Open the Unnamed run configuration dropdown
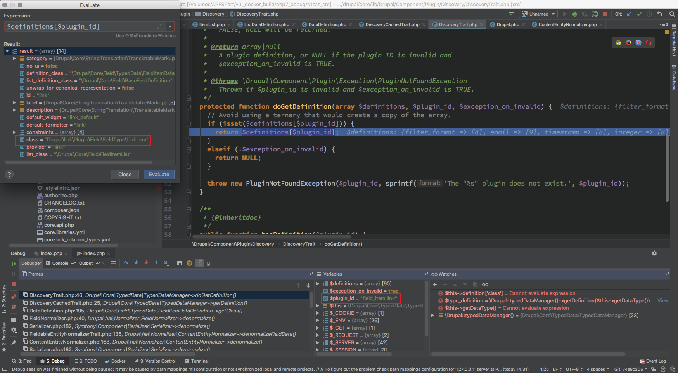This screenshot has width=678, height=373. [x=539, y=14]
